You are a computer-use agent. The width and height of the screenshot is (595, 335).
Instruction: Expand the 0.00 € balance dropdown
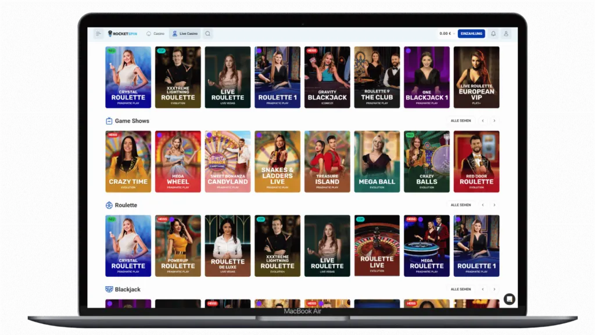point(447,34)
